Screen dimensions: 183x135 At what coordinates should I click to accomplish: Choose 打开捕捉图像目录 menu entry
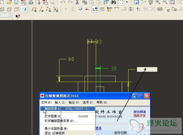click(68, 121)
